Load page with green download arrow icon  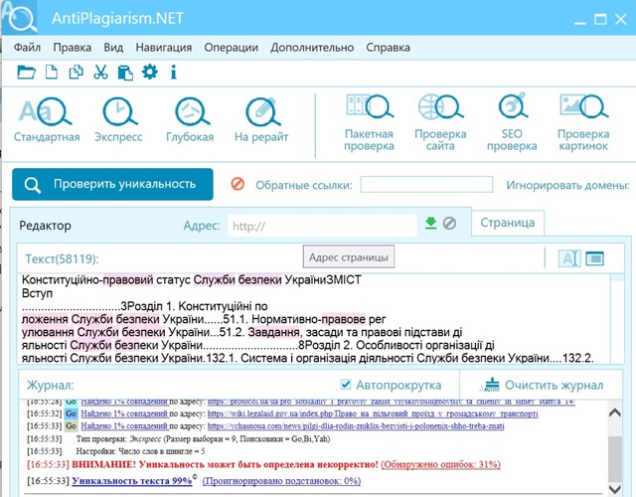pyautogui.click(x=430, y=223)
